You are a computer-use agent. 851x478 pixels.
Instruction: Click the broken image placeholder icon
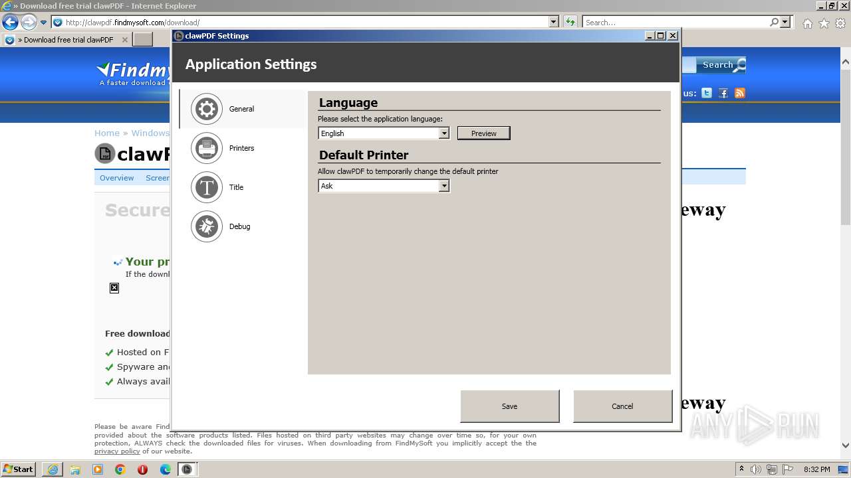click(x=114, y=288)
